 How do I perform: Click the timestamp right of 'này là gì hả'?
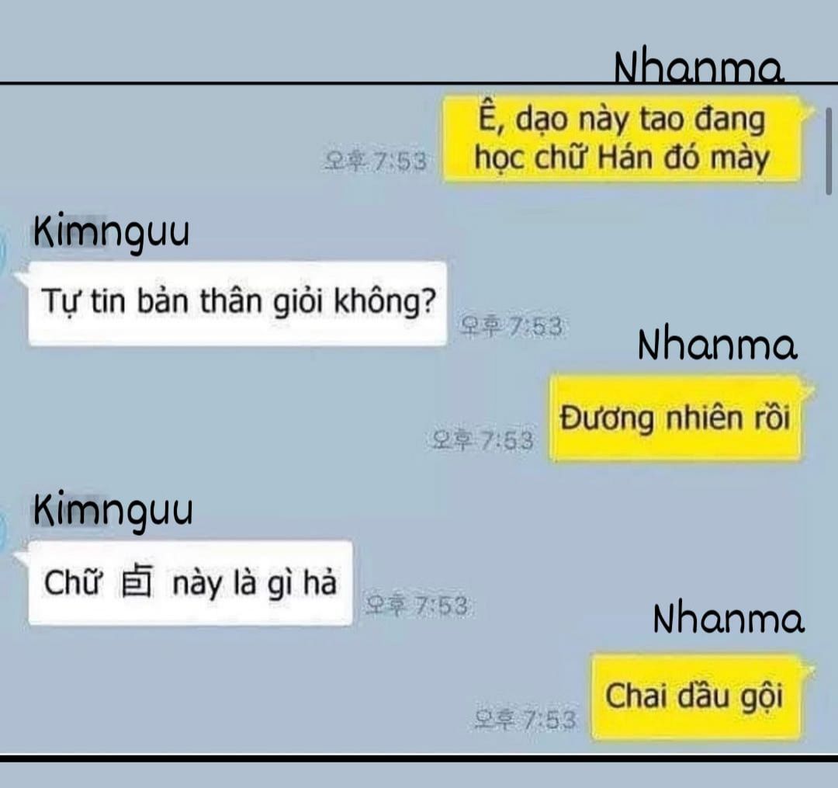417,606
